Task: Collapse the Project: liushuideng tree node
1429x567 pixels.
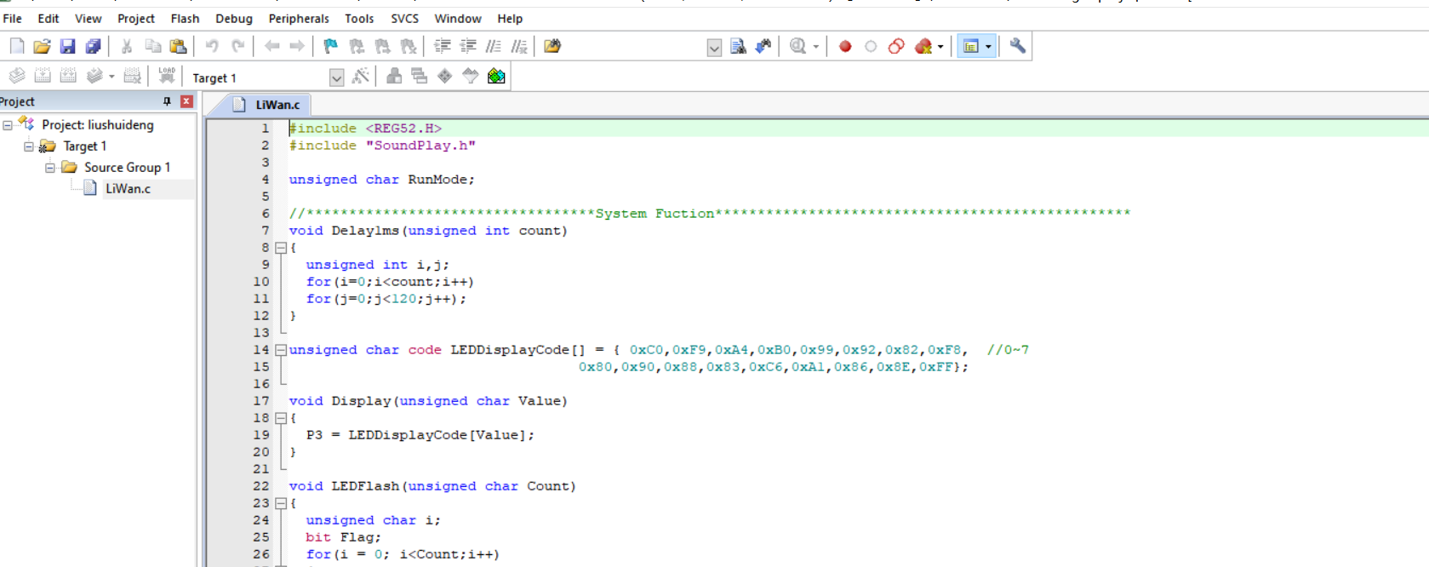Action: point(8,125)
